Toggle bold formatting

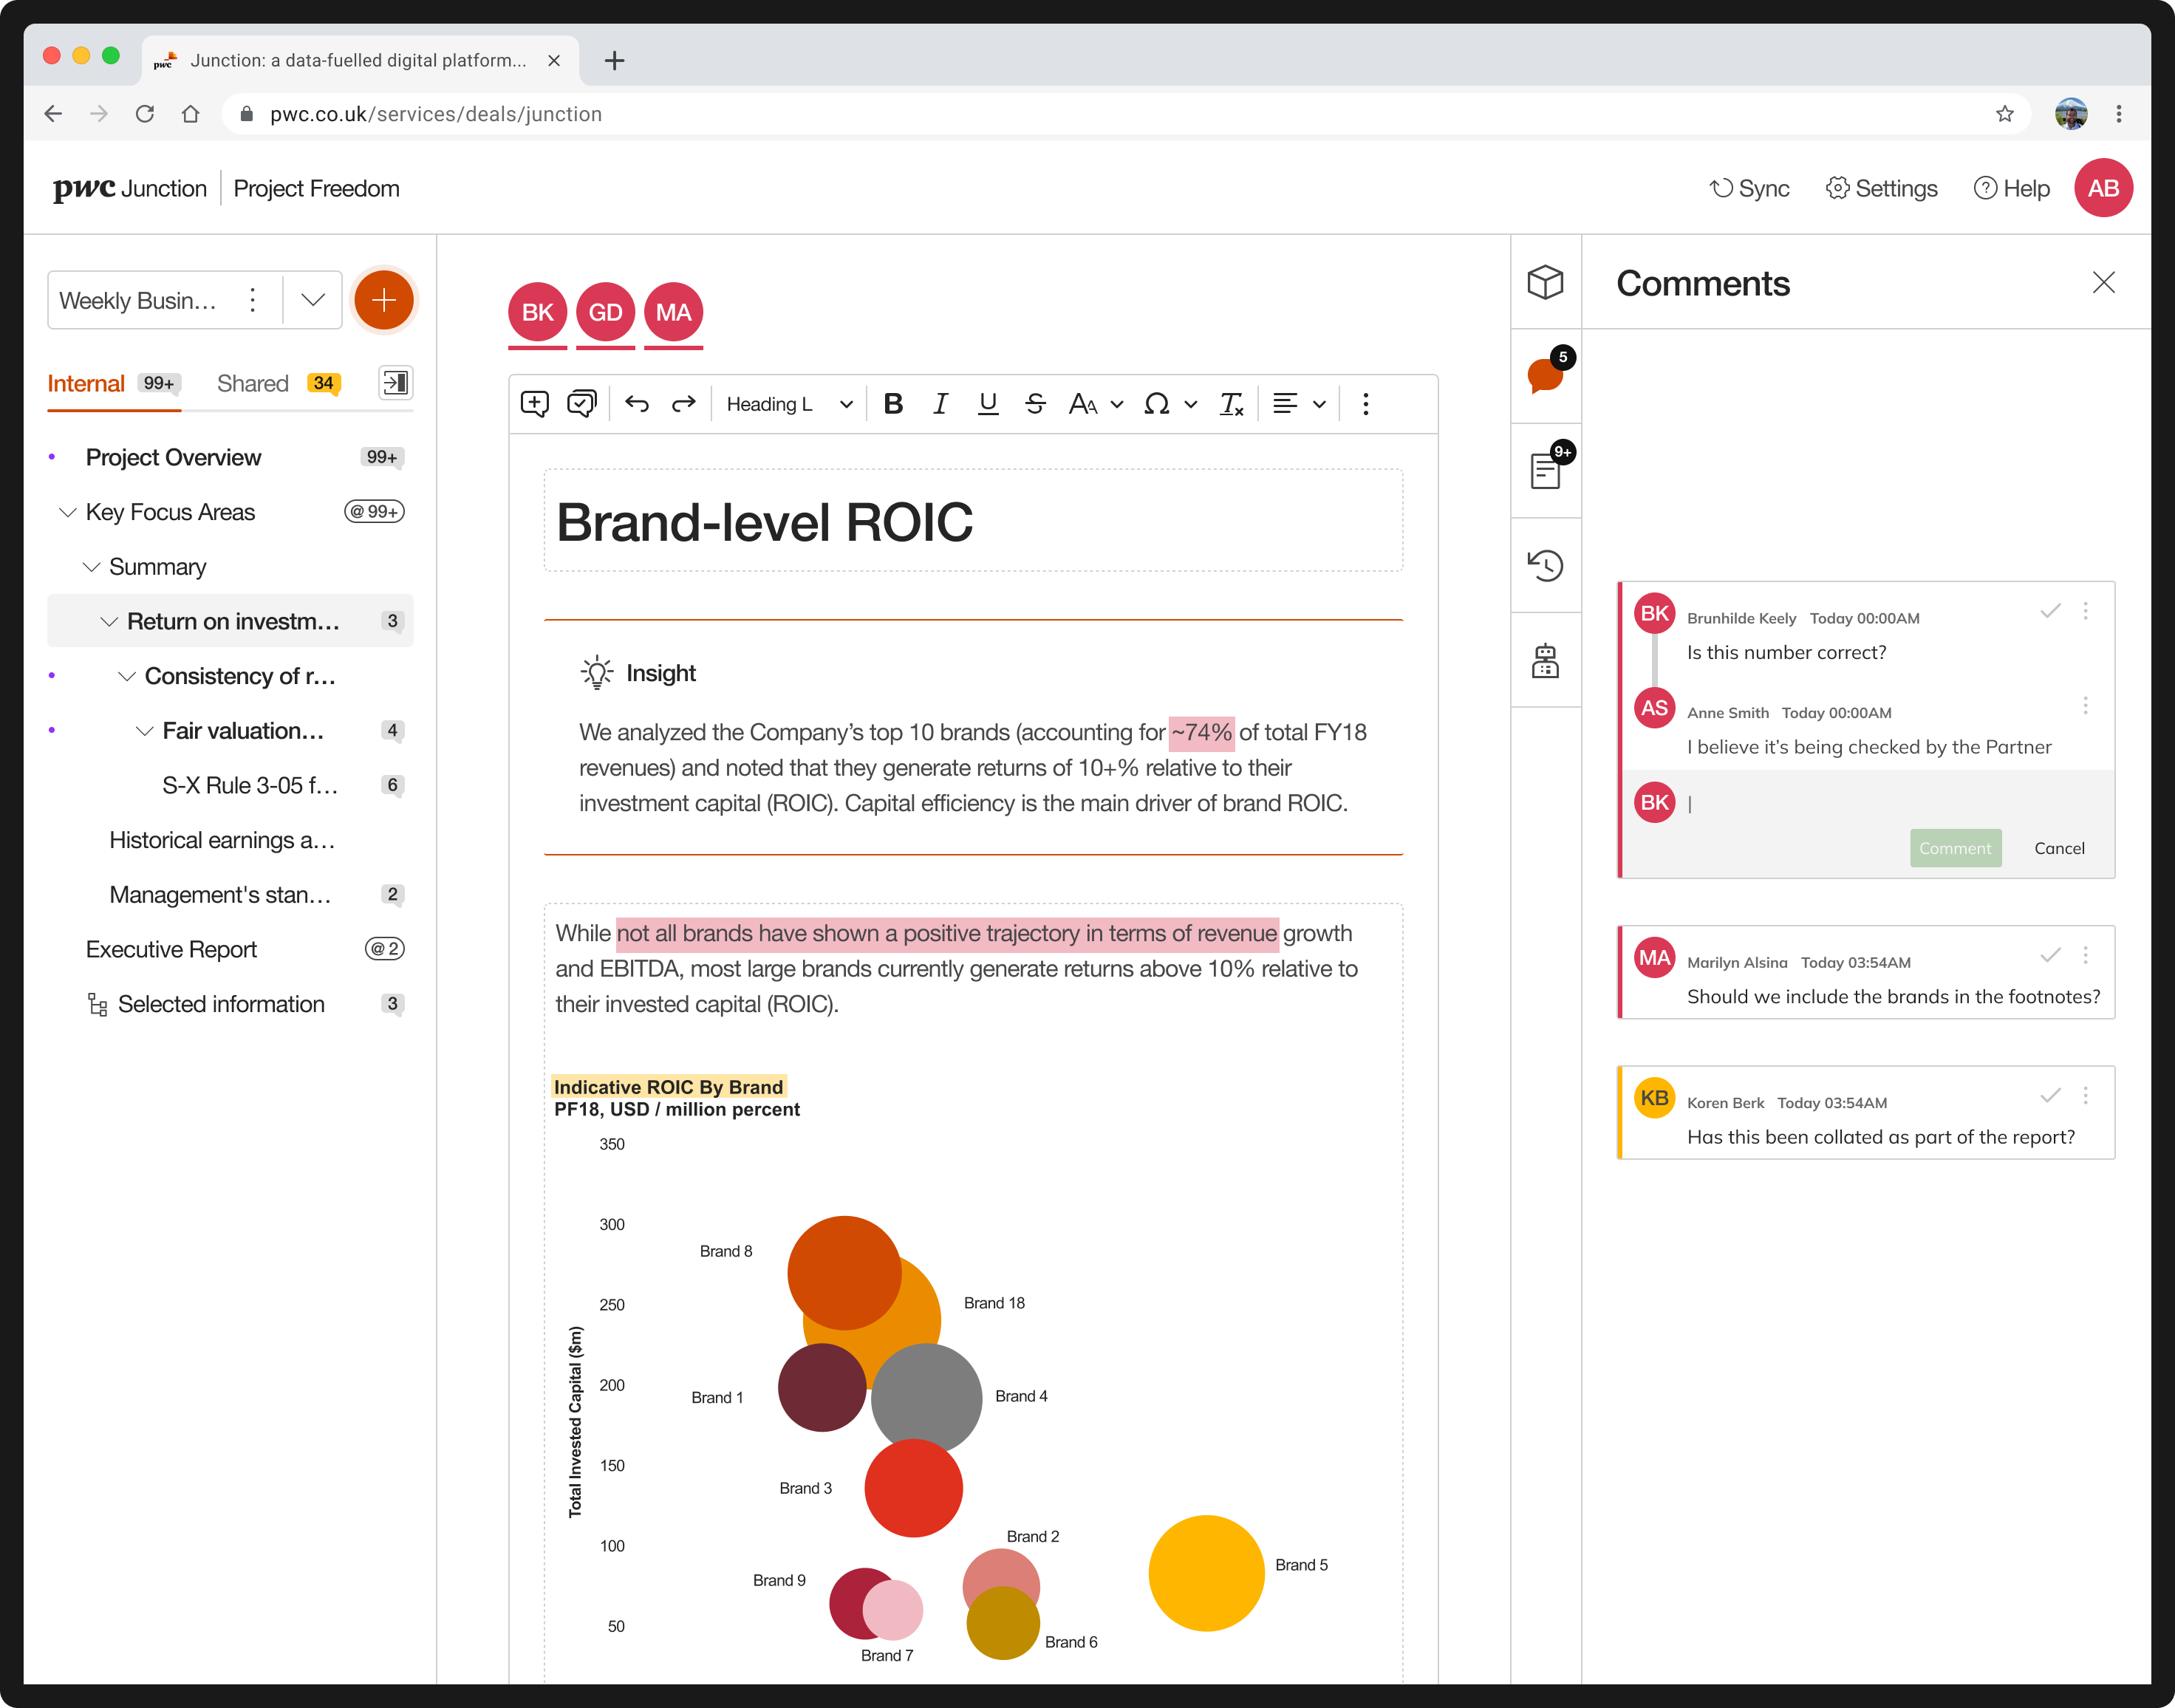click(x=893, y=404)
